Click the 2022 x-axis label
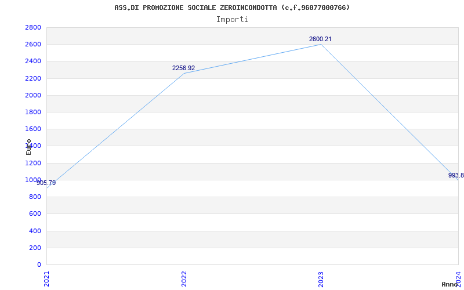The height and width of the screenshot is (290, 464). [x=184, y=279]
